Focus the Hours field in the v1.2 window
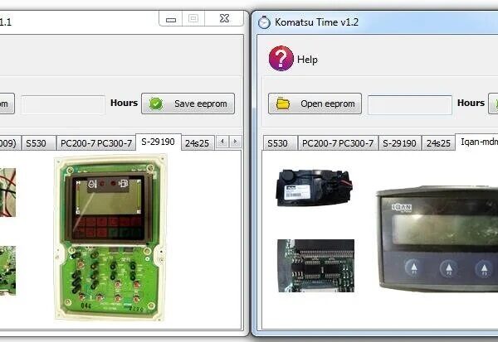 pos(410,104)
